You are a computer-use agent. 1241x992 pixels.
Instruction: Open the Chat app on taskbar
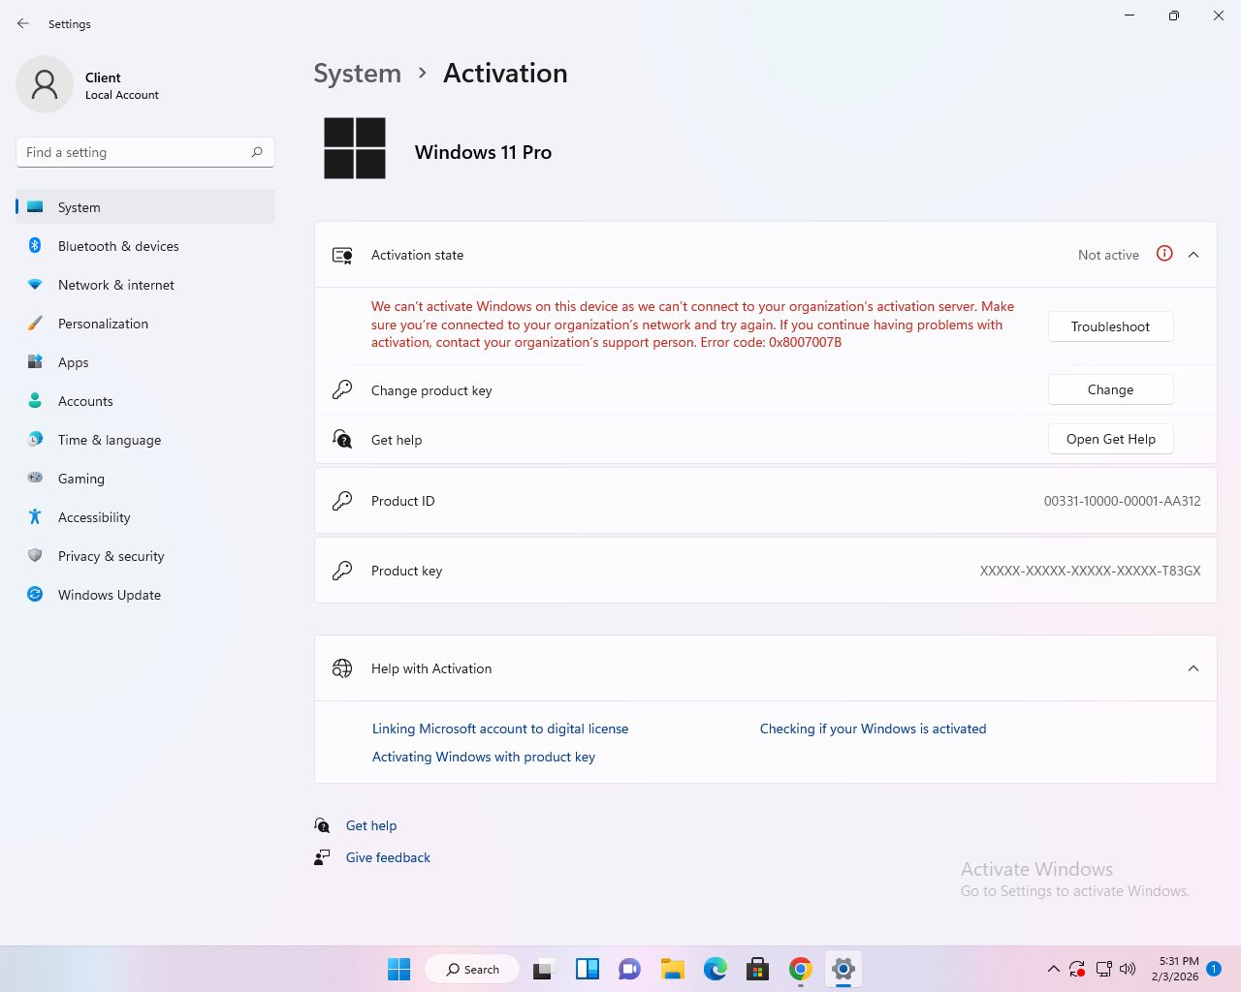pos(630,969)
